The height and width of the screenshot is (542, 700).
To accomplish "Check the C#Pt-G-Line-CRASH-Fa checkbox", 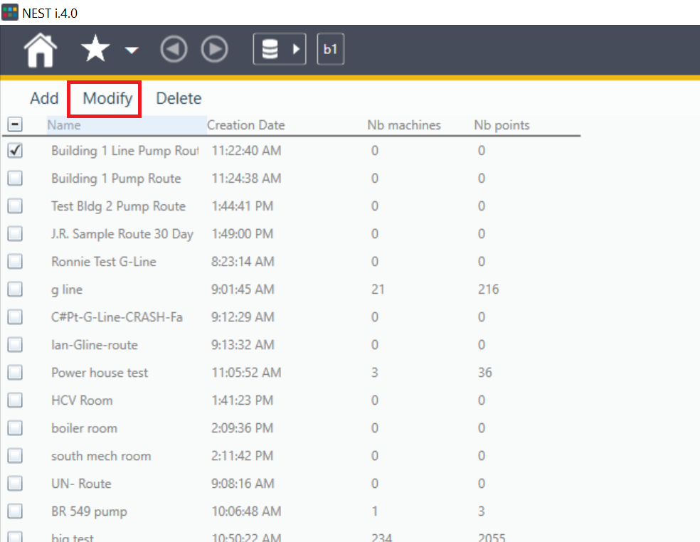I will 15,317.
